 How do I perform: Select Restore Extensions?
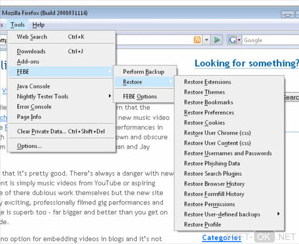[229, 82]
